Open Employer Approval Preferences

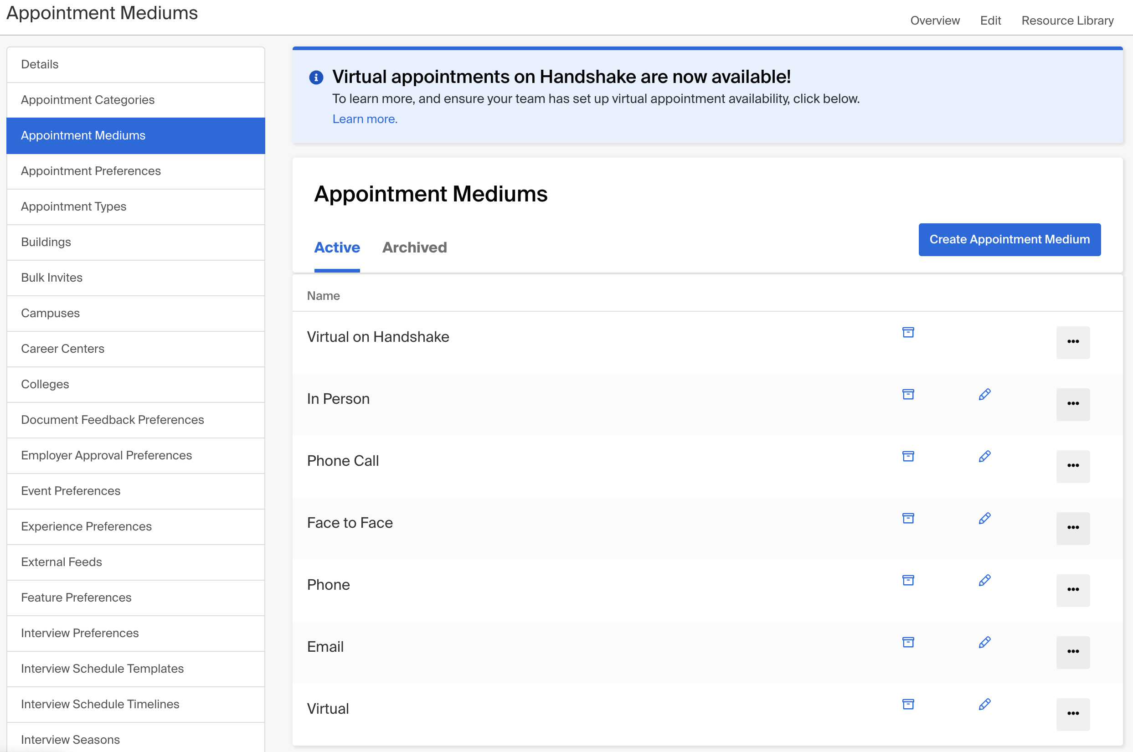coord(136,455)
